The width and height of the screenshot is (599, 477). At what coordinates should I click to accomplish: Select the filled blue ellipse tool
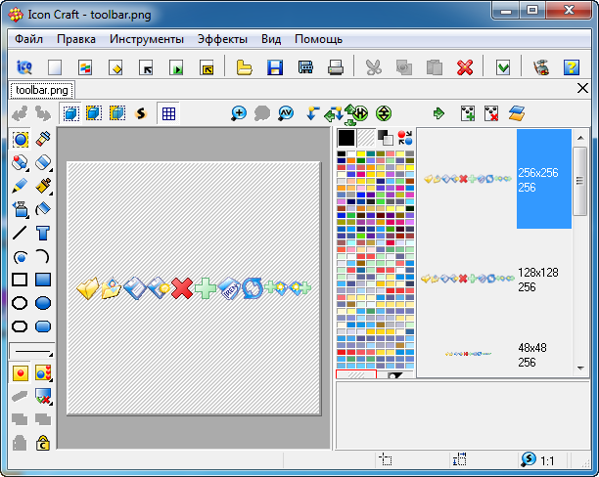coord(43,303)
